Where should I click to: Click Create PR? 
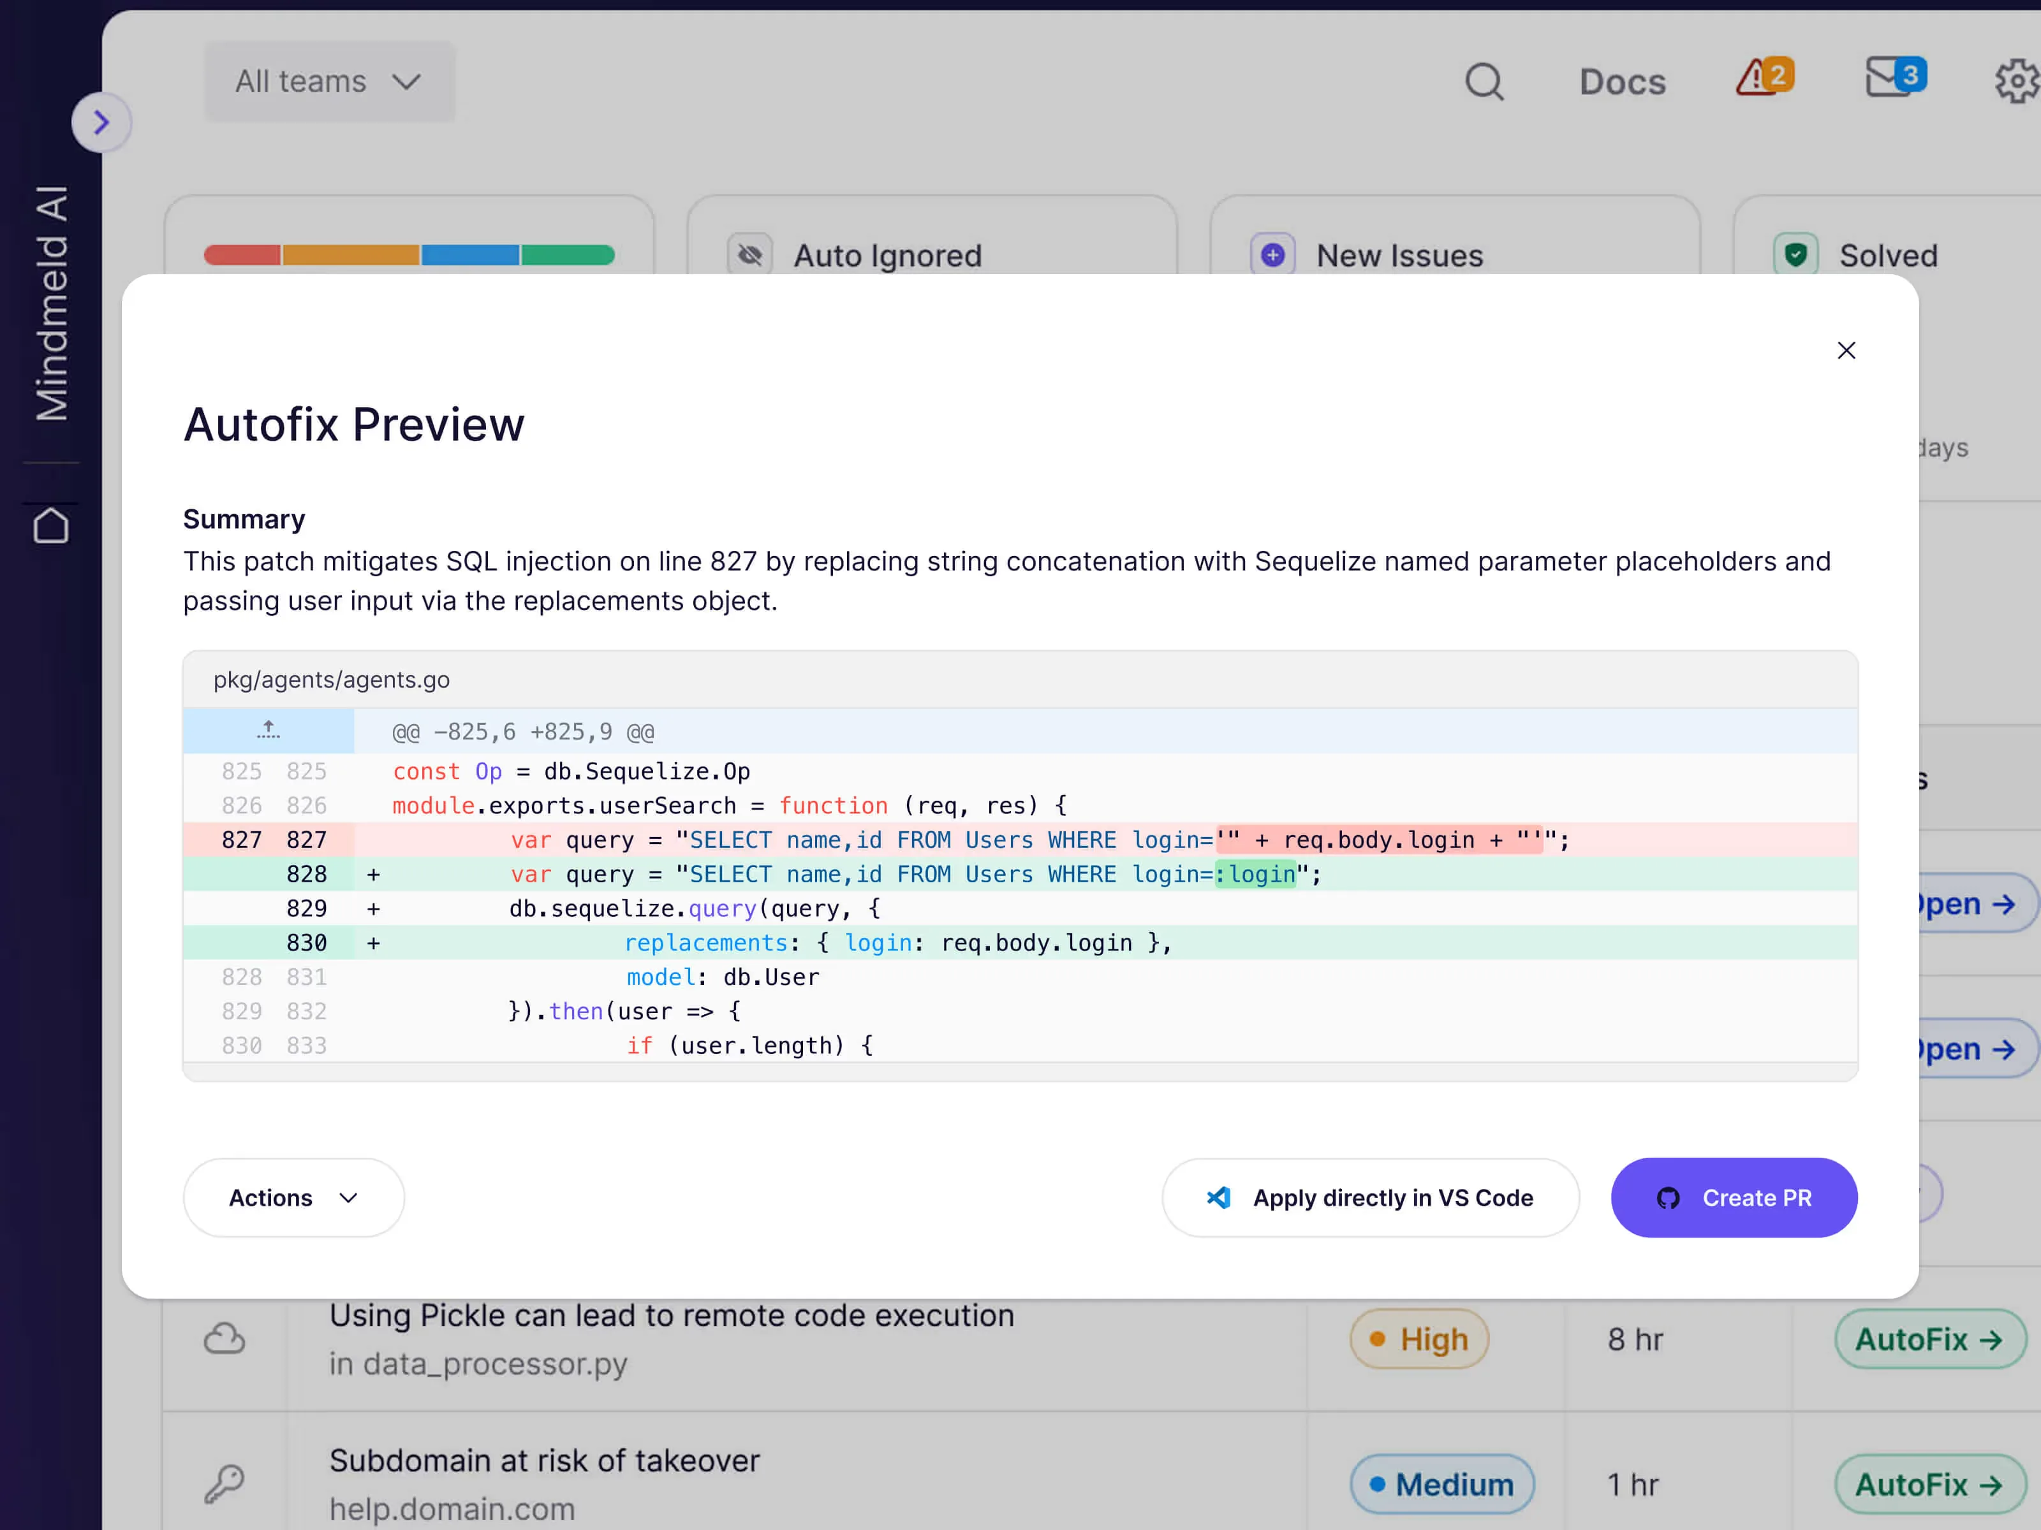[x=1735, y=1197]
